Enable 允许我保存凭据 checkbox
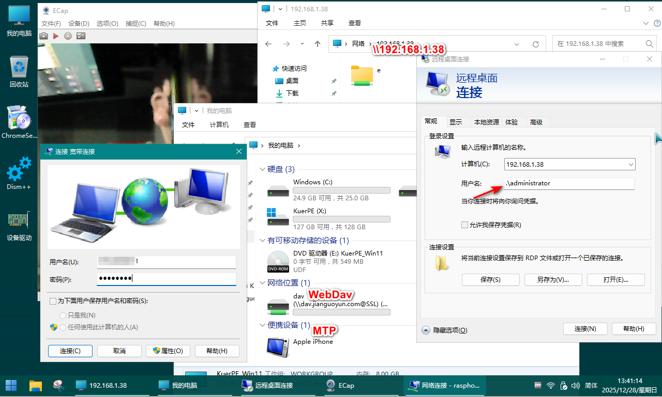662x397 pixels. click(x=465, y=225)
